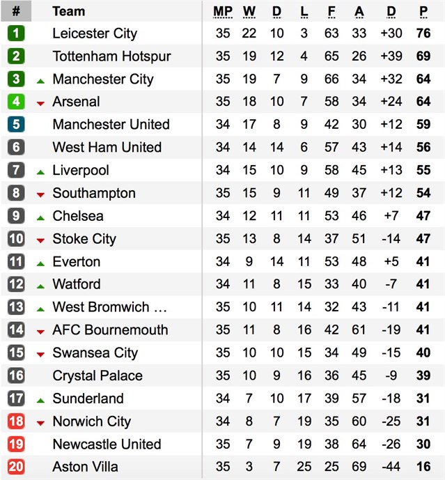Image resolution: width=445 pixels, height=480 pixels.
Task: Select the Aston Villa team row
Action: [x=223, y=467]
